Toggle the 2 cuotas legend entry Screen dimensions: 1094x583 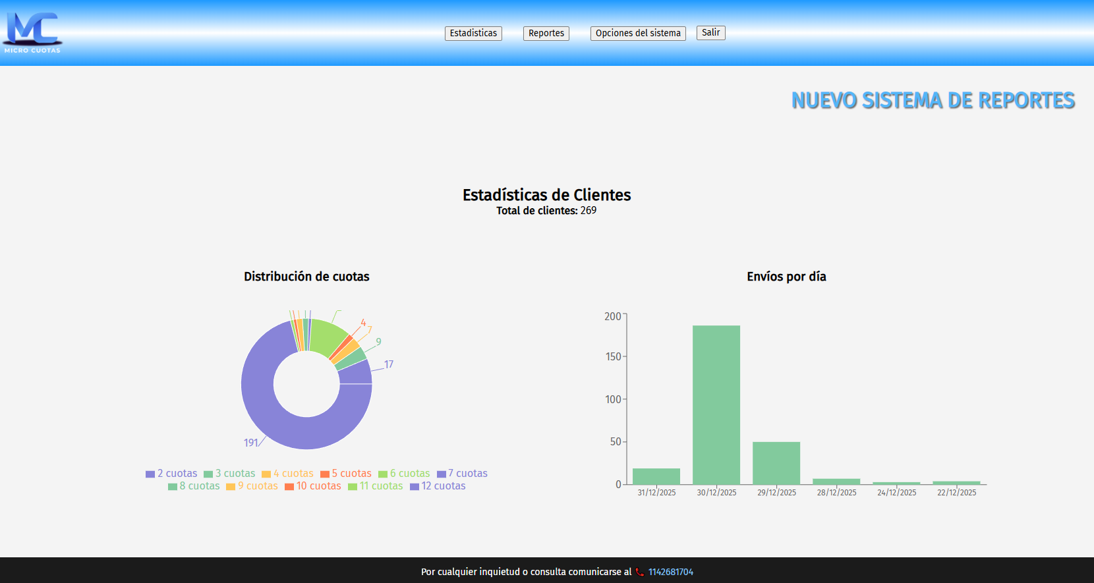pos(171,474)
